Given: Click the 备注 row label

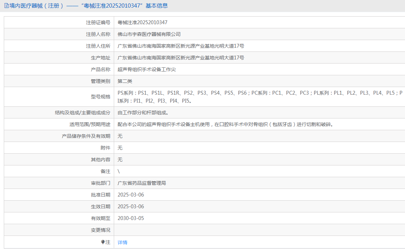Looking at the screenshot, I should [105, 171].
